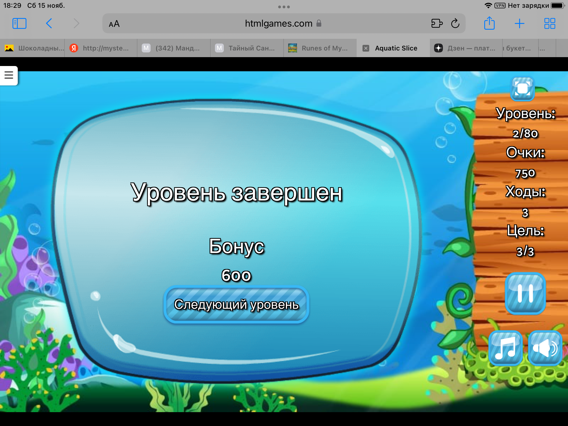Screen dimensions: 568x426
Task: Open the extensions puzzle icon
Action: [x=437, y=24]
